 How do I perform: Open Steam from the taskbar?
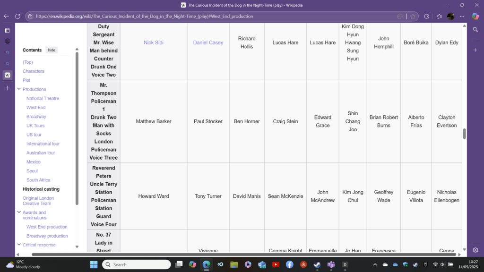click(x=317, y=264)
